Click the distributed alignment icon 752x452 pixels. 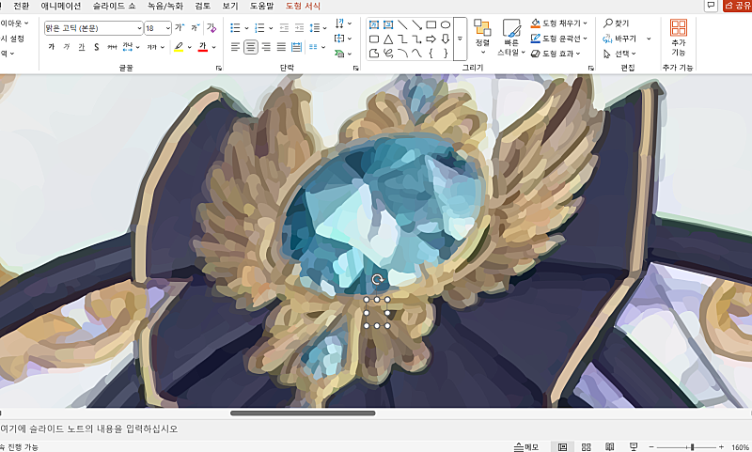click(296, 47)
